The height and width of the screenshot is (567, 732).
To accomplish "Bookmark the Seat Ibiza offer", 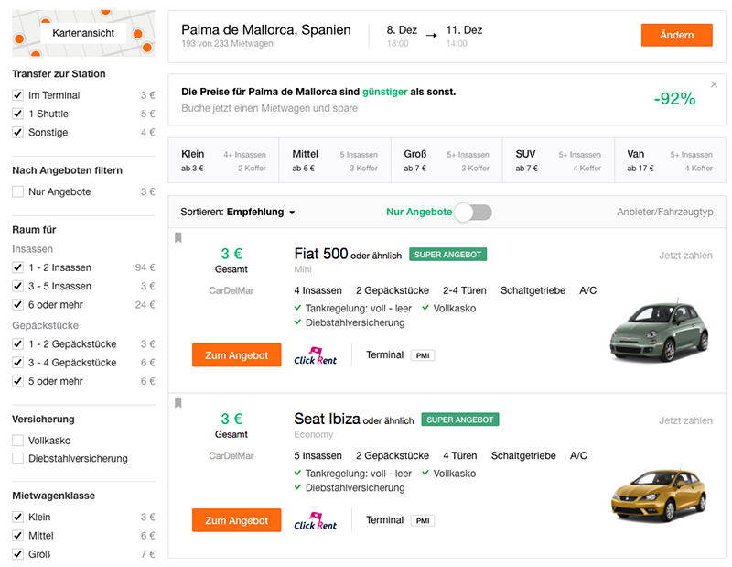I will 178,402.
